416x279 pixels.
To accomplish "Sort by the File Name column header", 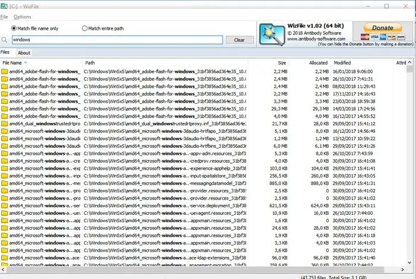I will tap(41, 63).
